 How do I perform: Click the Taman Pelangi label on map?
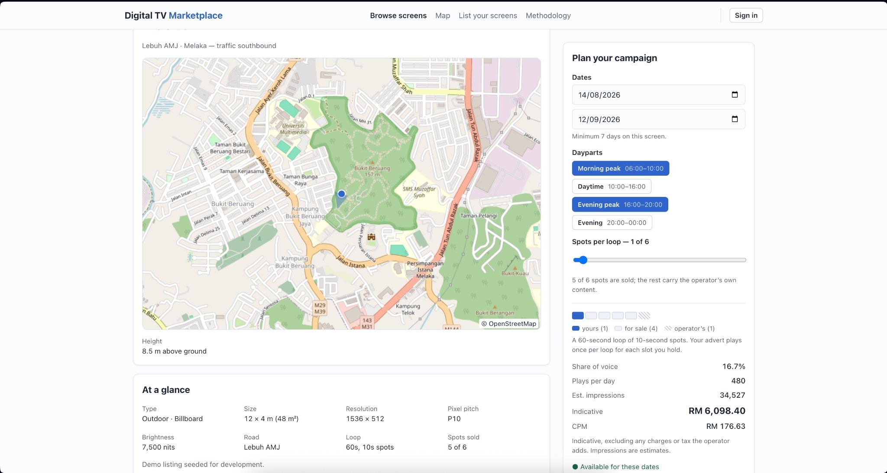(479, 216)
